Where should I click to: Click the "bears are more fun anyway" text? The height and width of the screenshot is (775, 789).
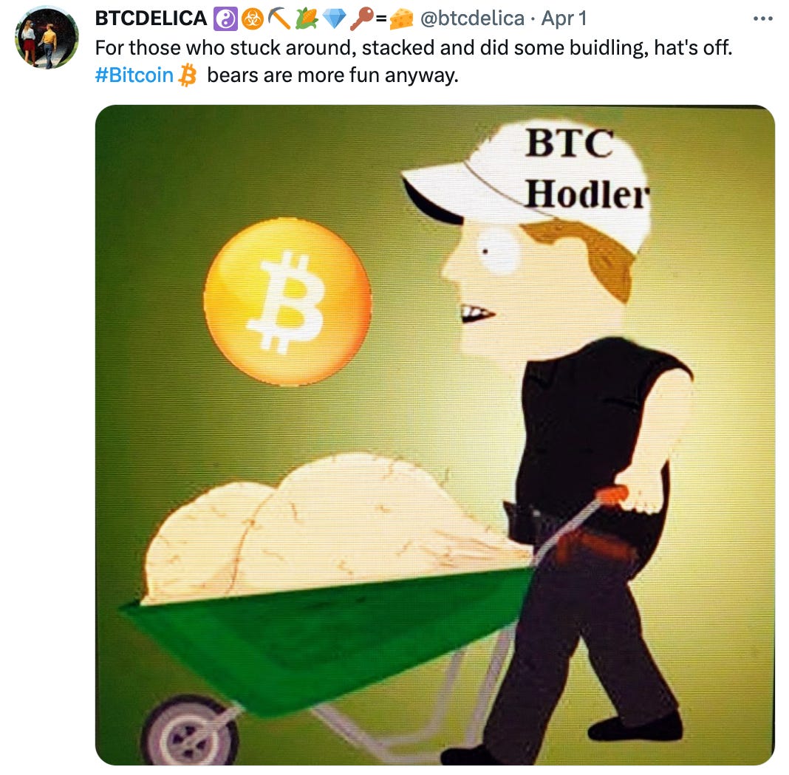pyautogui.click(x=332, y=75)
